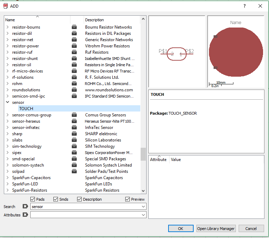Click the library icon beside sipex
The image size is (269, 238).
(74, 153)
